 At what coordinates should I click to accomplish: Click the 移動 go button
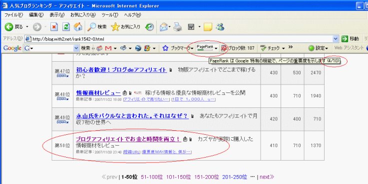[x=351, y=39]
